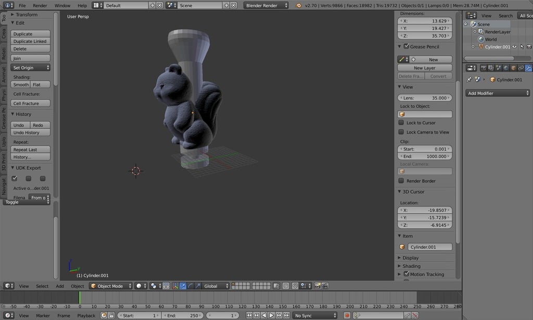Open the Object Mode dropdown
This screenshot has height=320, width=533.
point(111,286)
